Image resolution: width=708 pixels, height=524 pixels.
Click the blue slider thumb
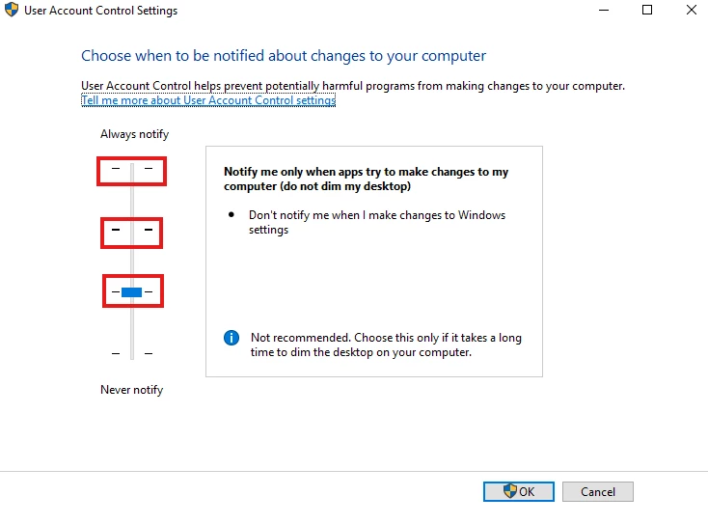click(132, 292)
